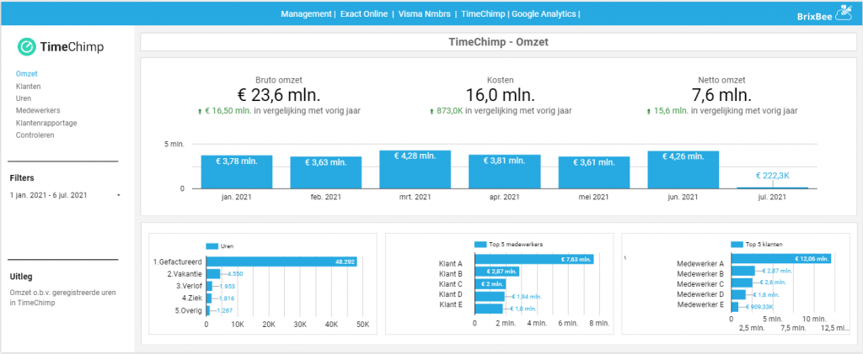The width and height of the screenshot is (863, 354).
Task: Open the Management tab in top bar
Action: pos(305,13)
